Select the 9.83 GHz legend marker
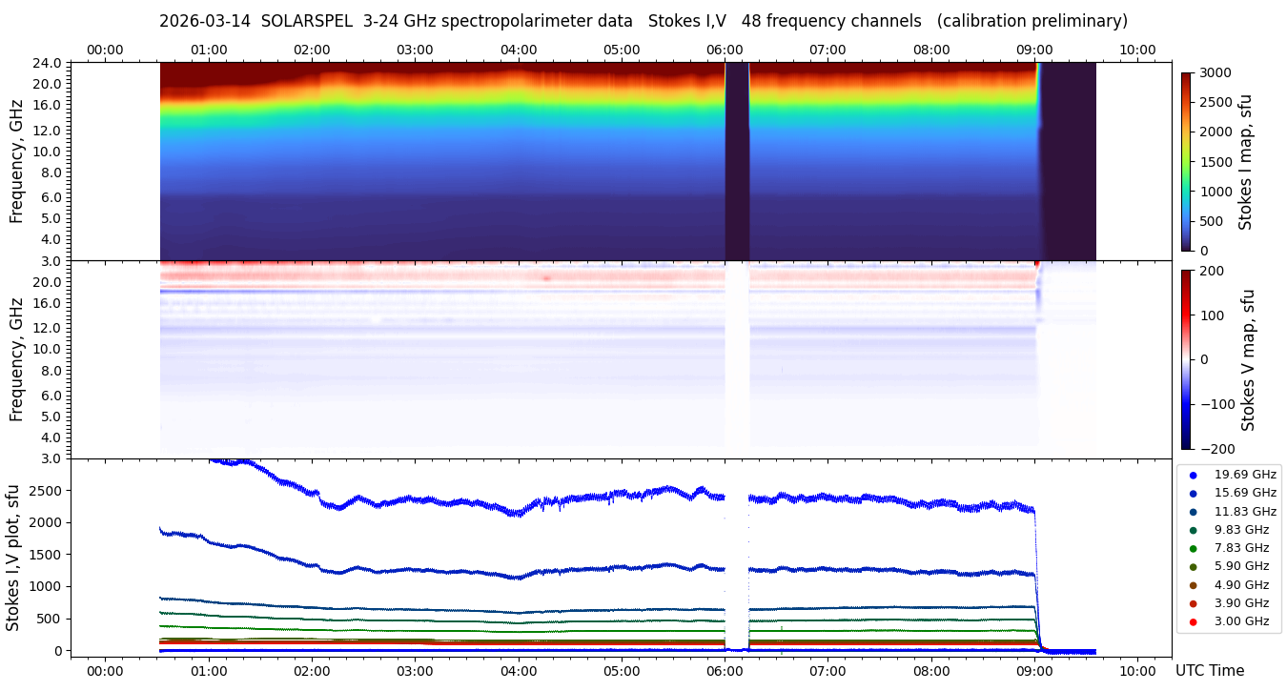This screenshot has width=1287, height=691. tap(1193, 530)
